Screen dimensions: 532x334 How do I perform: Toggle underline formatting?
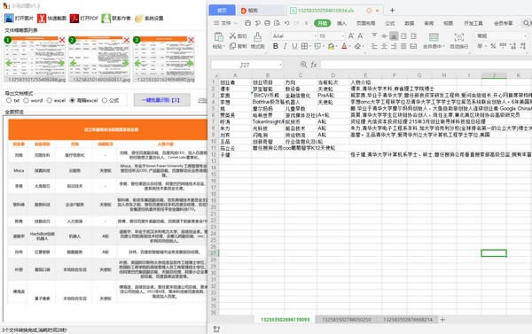294,46
